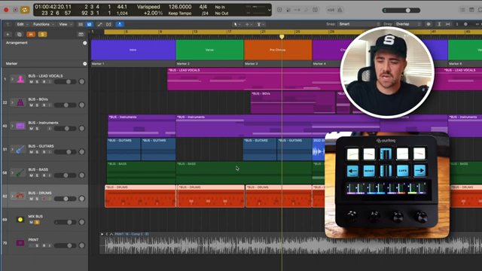Viewport: 482px width, 271px height.
Task: Click the metronome icon
Action: point(340,10)
